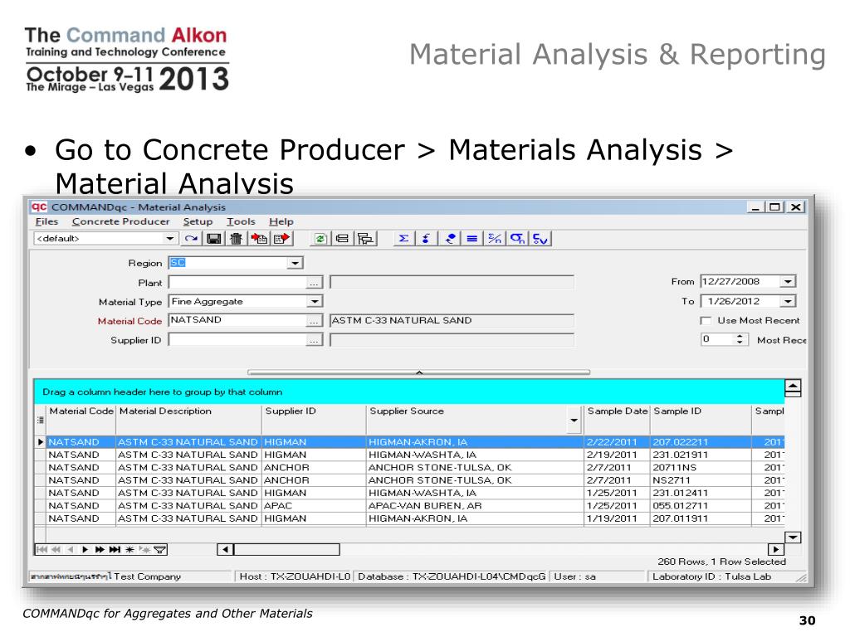Viewport: 850px width, 637px height.
Task: Click the first red-arrow document icon
Action: (x=259, y=238)
